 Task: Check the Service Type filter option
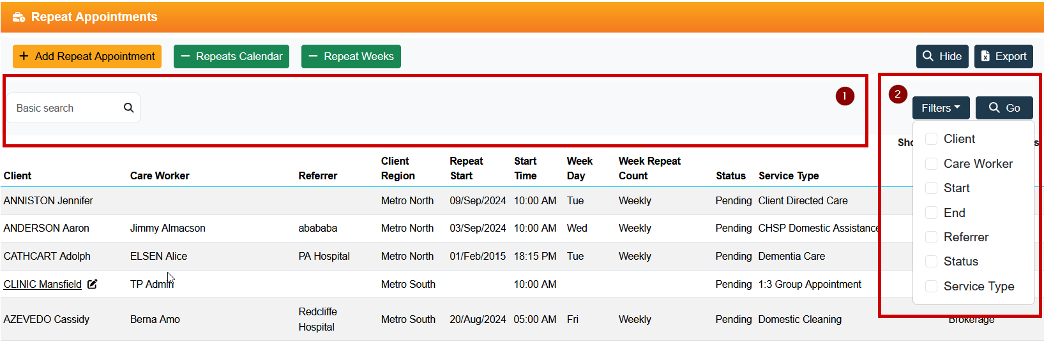coord(932,287)
